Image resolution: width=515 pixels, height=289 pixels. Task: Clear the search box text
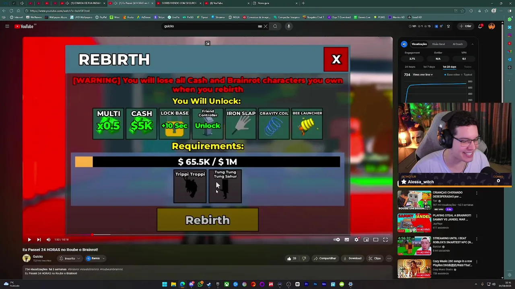[266, 26]
